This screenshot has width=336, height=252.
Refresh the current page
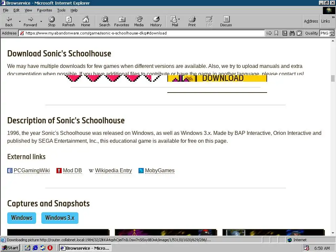[x=69, y=21]
